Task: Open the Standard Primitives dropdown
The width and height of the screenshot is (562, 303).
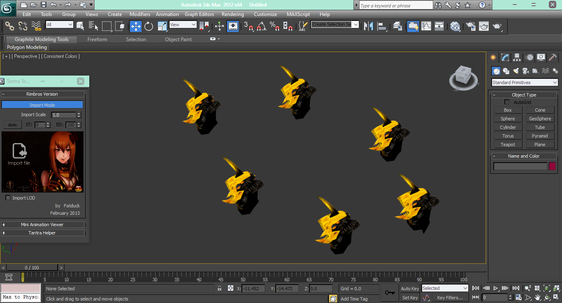Action: click(525, 83)
